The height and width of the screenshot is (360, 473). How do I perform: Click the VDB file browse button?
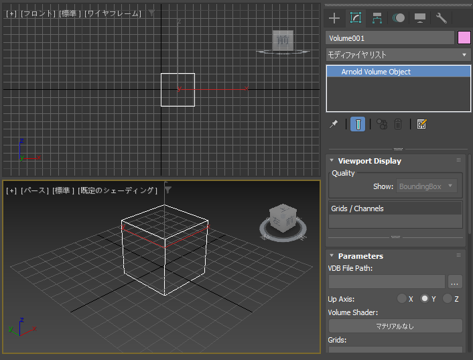455,282
